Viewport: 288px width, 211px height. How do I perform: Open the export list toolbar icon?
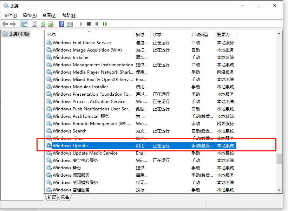point(51,24)
